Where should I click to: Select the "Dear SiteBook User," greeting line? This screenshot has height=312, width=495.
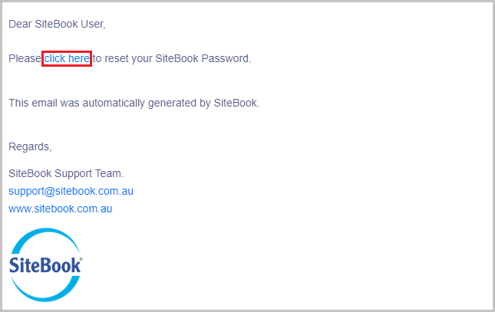57,24
